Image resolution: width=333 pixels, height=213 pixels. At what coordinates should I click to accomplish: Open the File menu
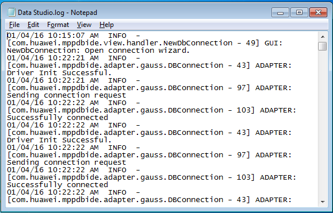(14, 25)
